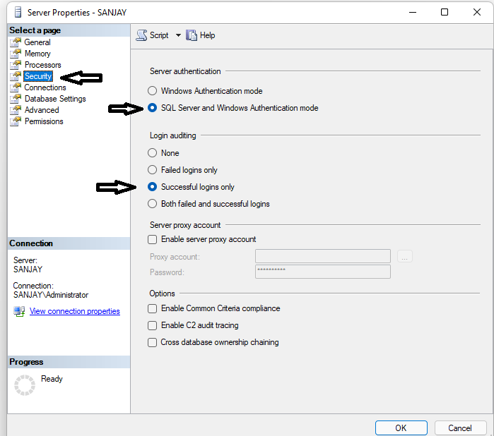Click the Script scroll icon
This screenshot has height=436, width=494.
tap(141, 35)
